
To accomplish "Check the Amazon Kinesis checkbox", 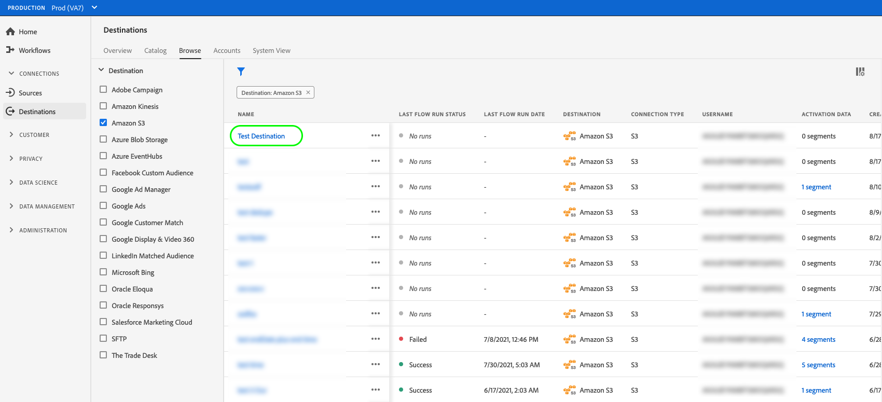I will (103, 106).
